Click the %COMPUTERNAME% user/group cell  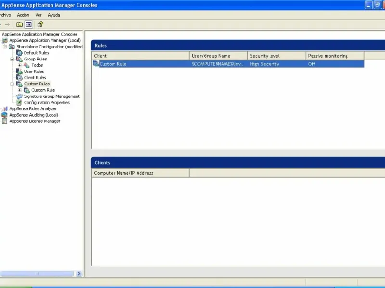218,64
